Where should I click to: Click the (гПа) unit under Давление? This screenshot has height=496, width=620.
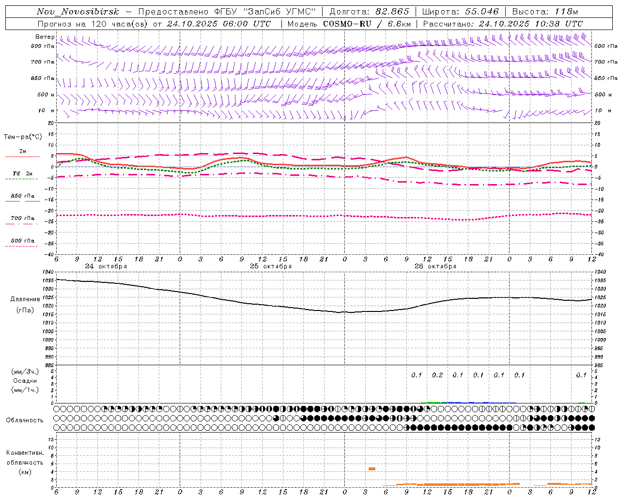click(x=25, y=310)
